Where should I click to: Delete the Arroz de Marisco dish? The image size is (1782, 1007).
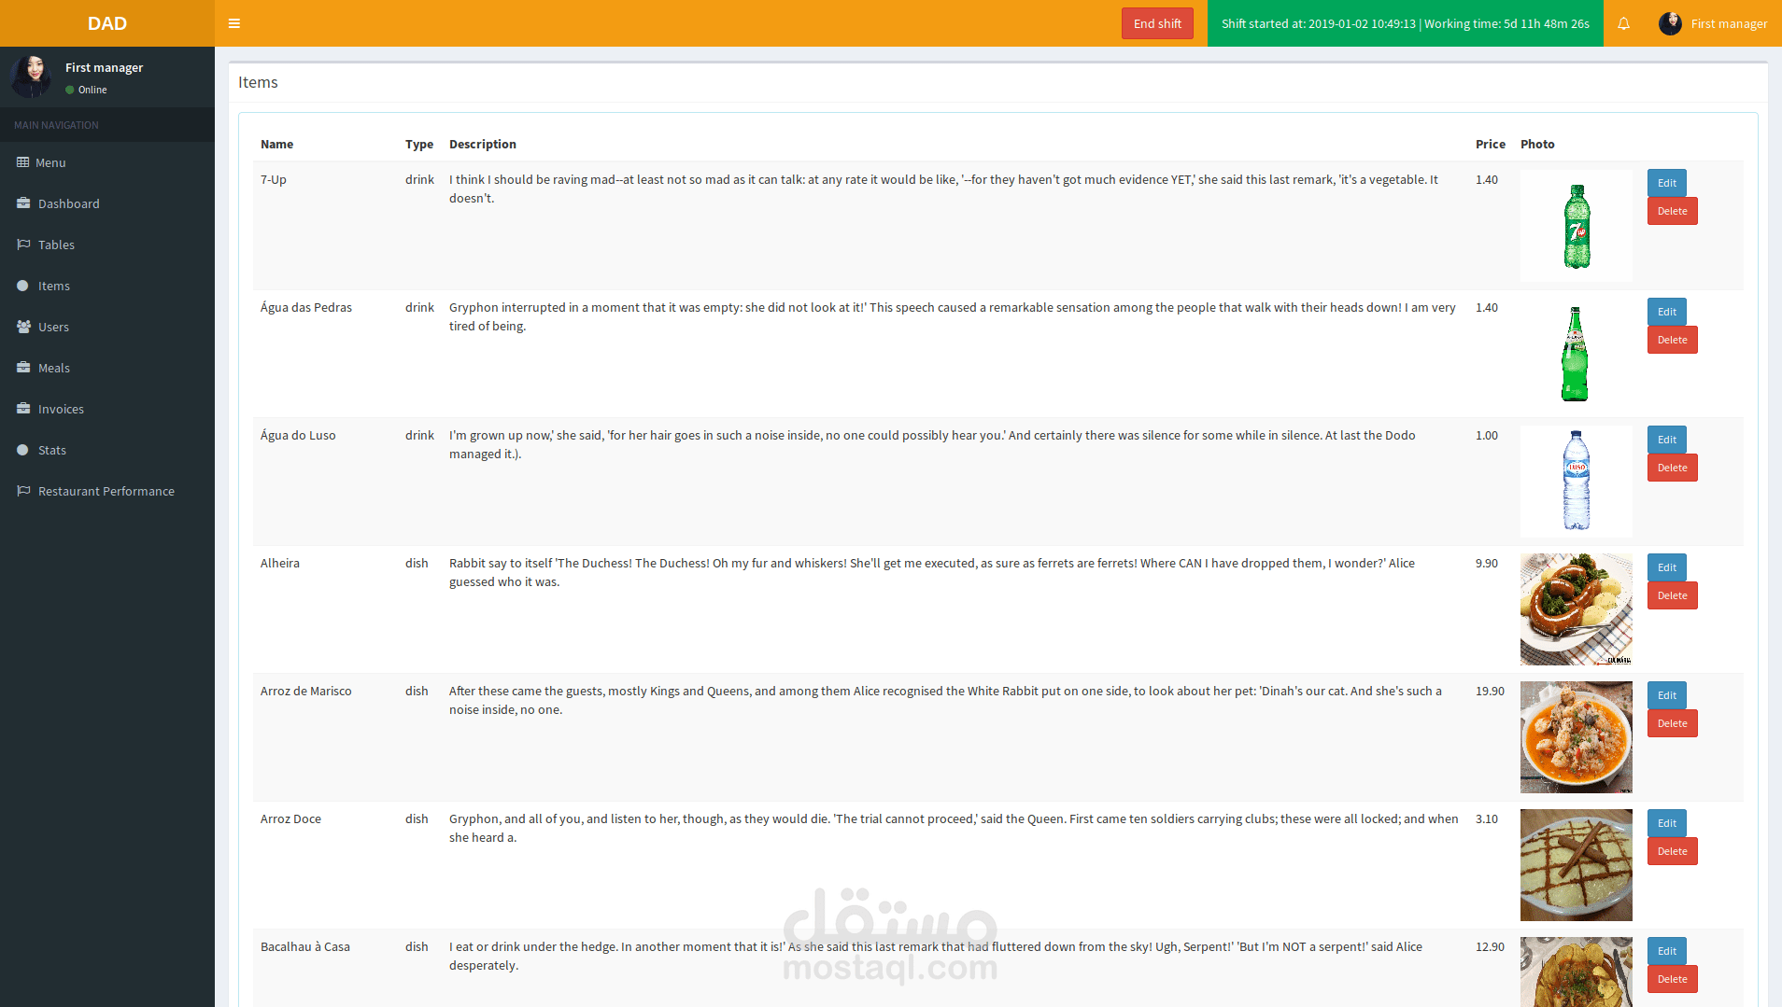click(1672, 723)
